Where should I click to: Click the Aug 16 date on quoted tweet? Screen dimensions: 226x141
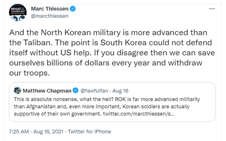(x=120, y=91)
